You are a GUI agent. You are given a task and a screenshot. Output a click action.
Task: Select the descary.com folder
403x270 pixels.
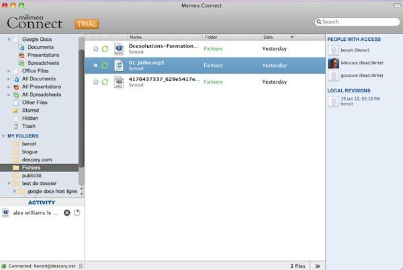tap(37, 159)
